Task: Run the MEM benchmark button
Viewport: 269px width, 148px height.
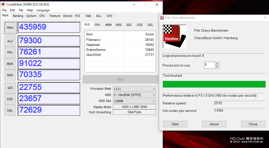Action: click(x=10, y=64)
